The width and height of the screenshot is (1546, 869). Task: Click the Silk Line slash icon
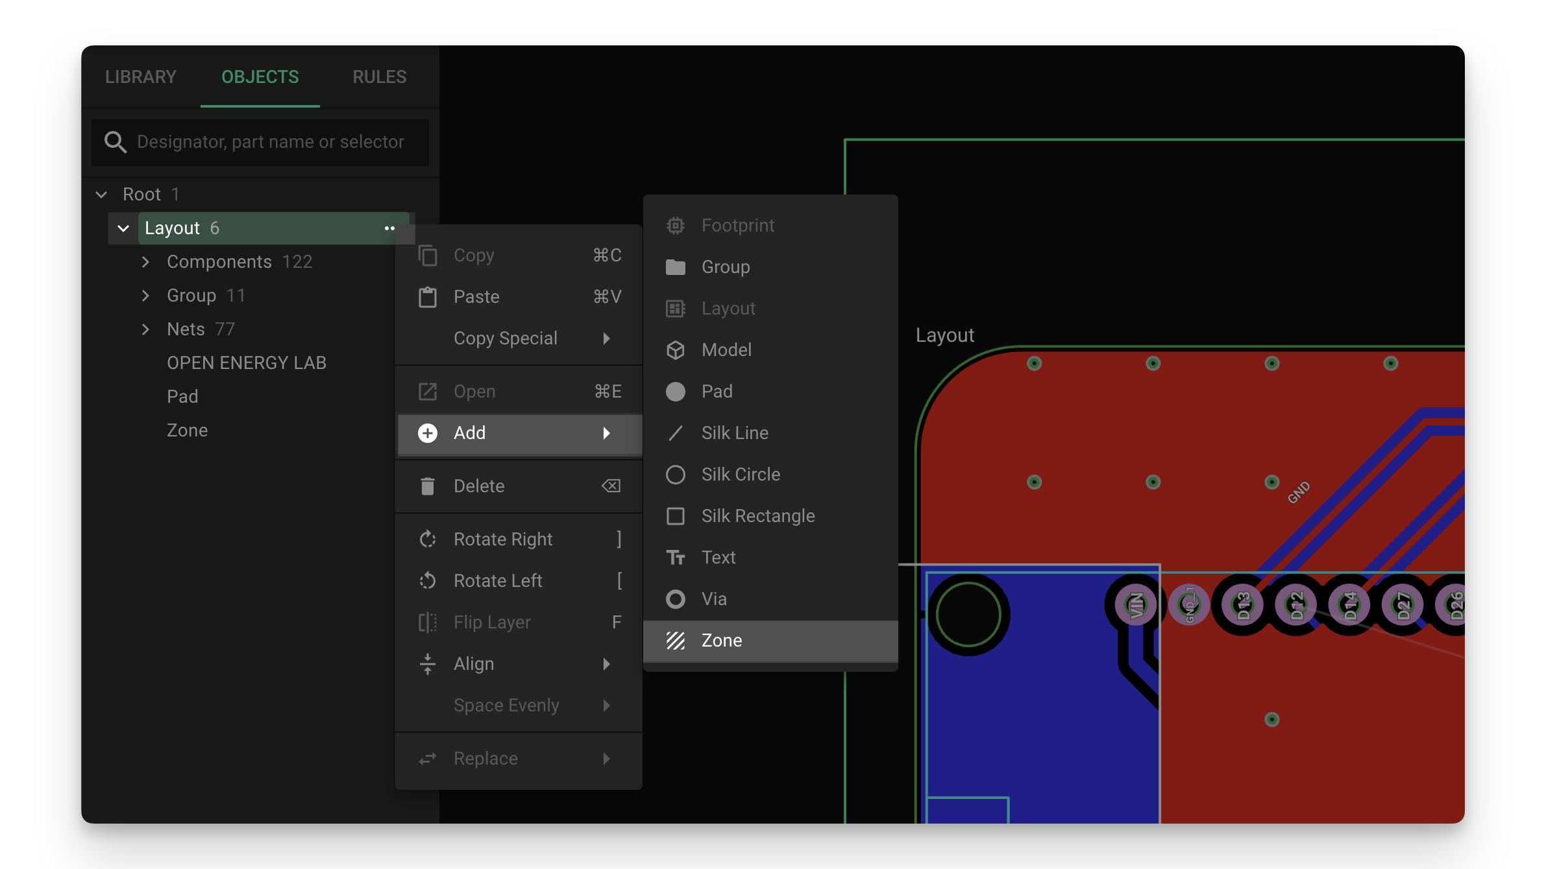point(676,433)
